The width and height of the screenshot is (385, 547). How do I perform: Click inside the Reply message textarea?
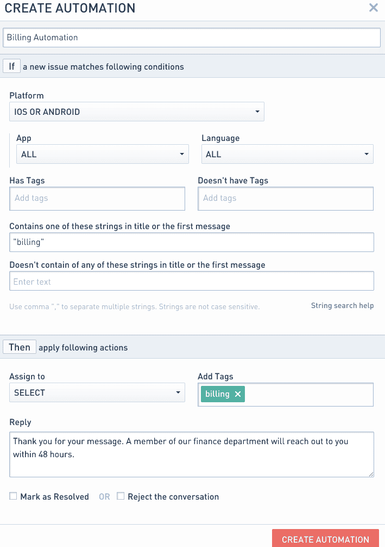point(192,454)
